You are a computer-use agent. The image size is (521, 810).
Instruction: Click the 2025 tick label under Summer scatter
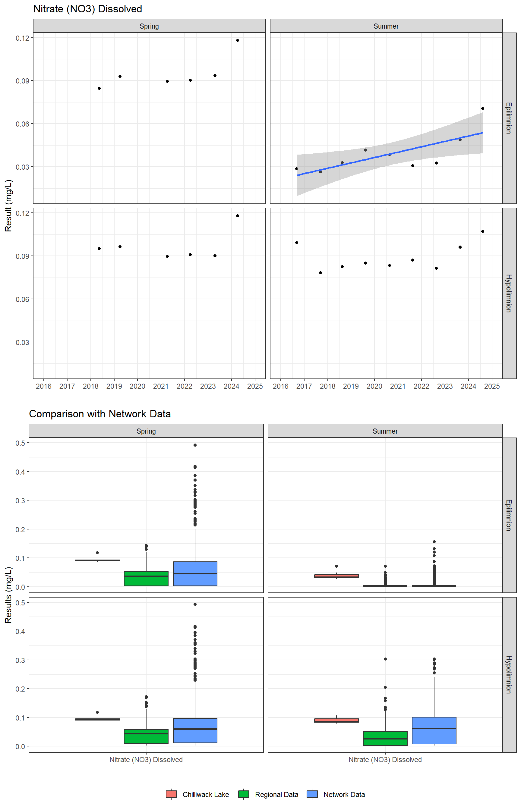[492, 386]
